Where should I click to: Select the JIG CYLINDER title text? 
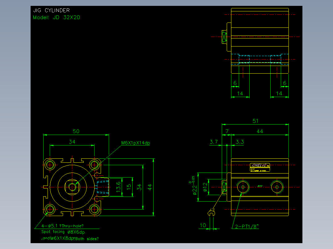click(51, 10)
